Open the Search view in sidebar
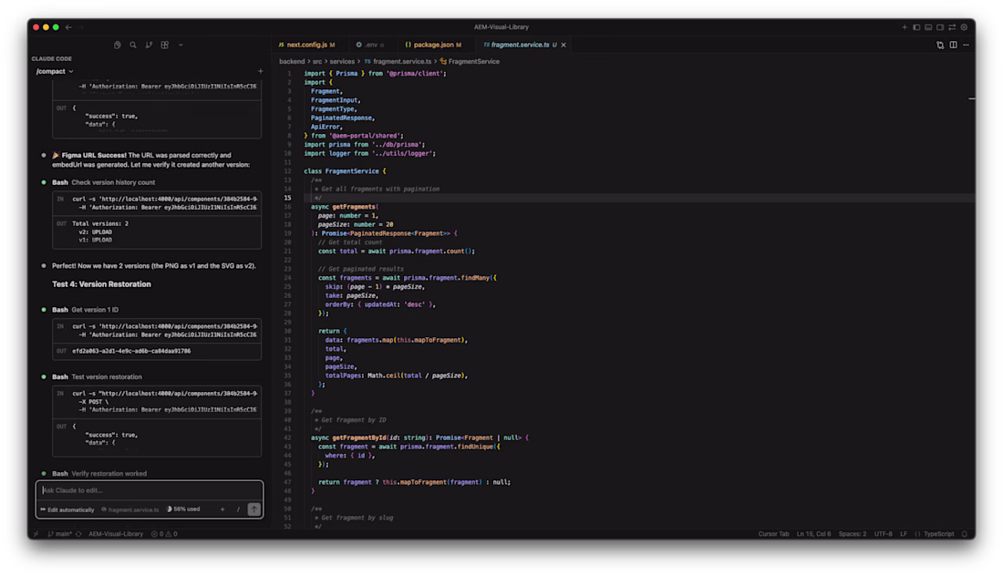This screenshot has width=1003, height=576. click(133, 45)
